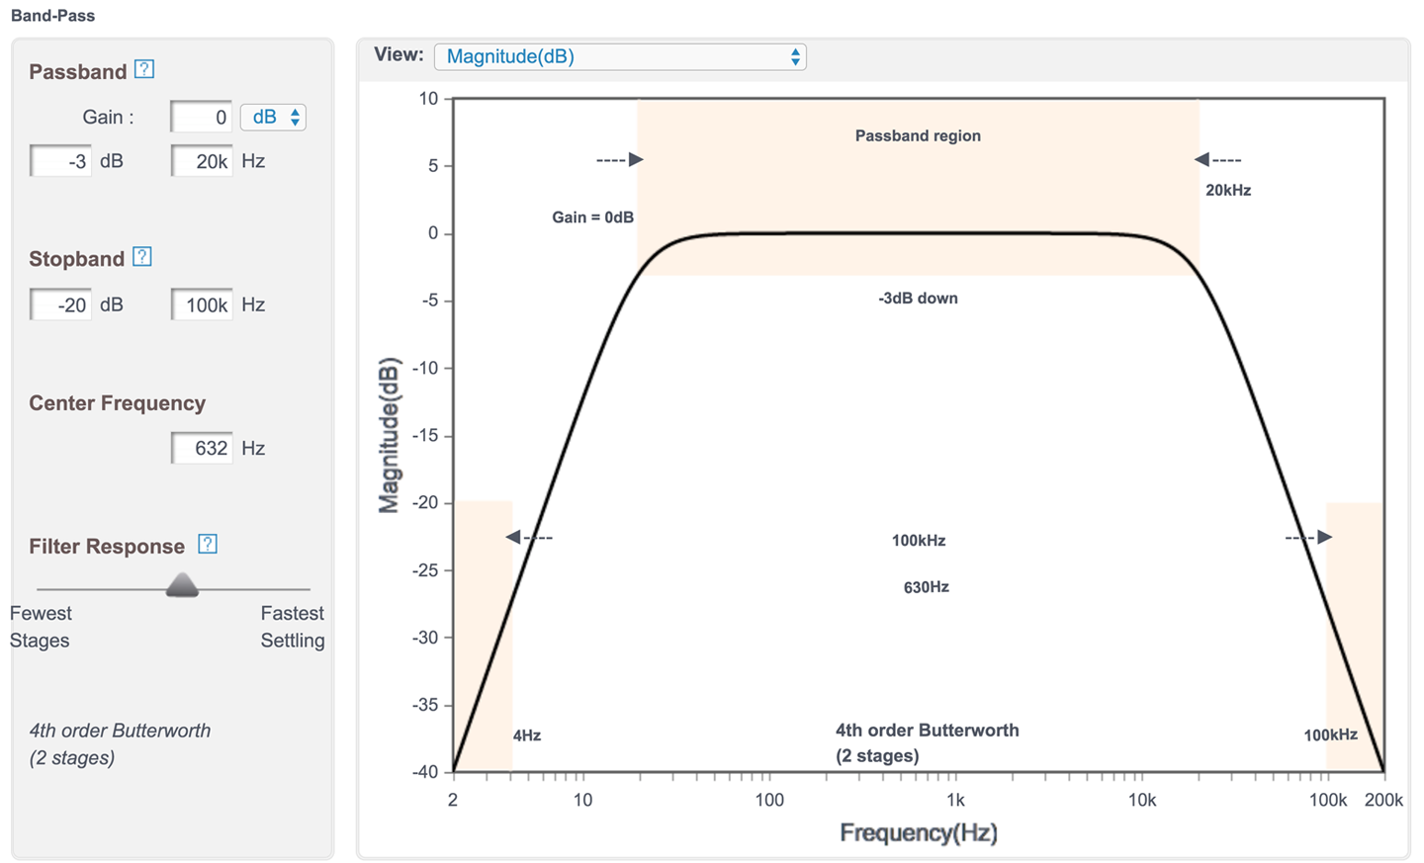Click the View: label
This screenshot has width=1424, height=863.
click(x=399, y=55)
